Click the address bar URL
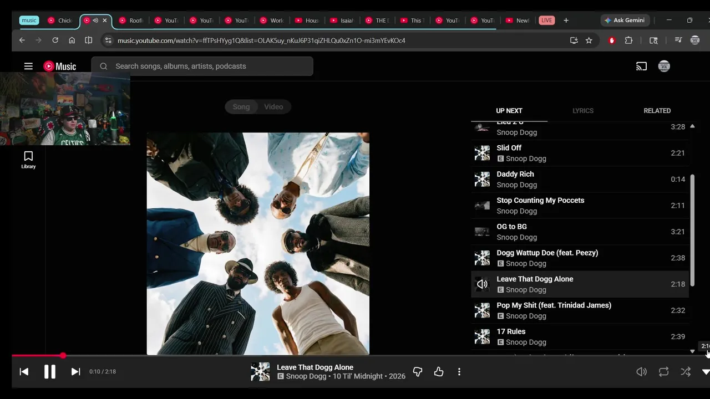This screenshot has width=710, height=399. pyautogui.click(x=261, y=40)
